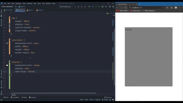
Task: Open the Event Log
Action: coord(108,97)
